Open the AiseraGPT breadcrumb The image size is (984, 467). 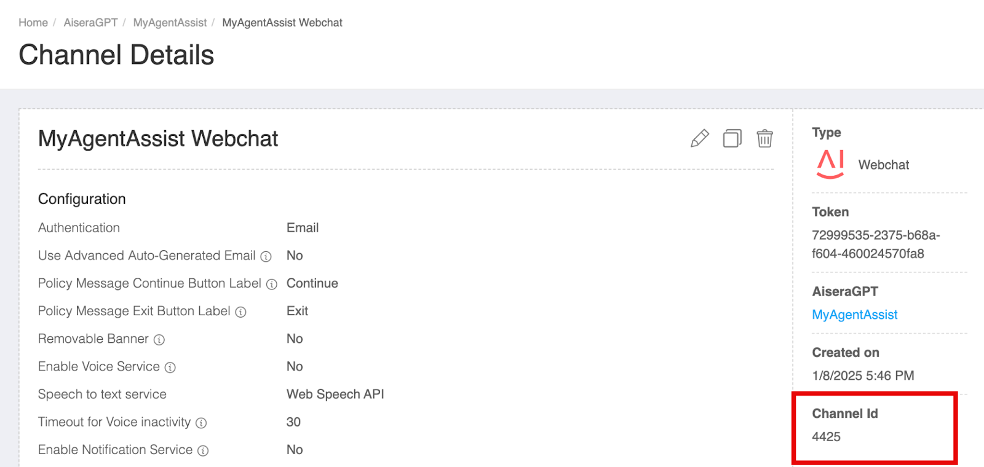[90, 23]
